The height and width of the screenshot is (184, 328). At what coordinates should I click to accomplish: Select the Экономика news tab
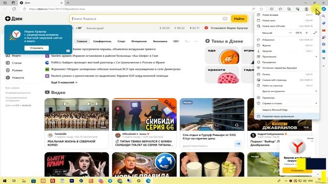[x=160, y=41]
